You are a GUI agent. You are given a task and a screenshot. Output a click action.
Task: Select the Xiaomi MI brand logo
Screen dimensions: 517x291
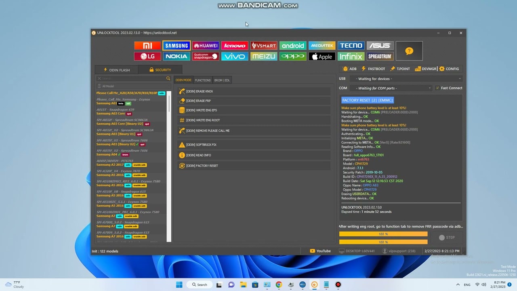pyautogui.click(x=147, y=46)
